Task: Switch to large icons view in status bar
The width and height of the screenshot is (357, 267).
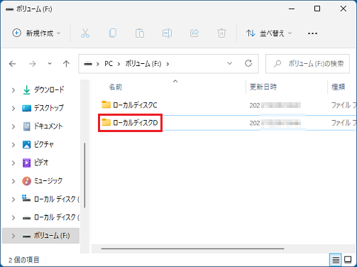Action: 348,260
